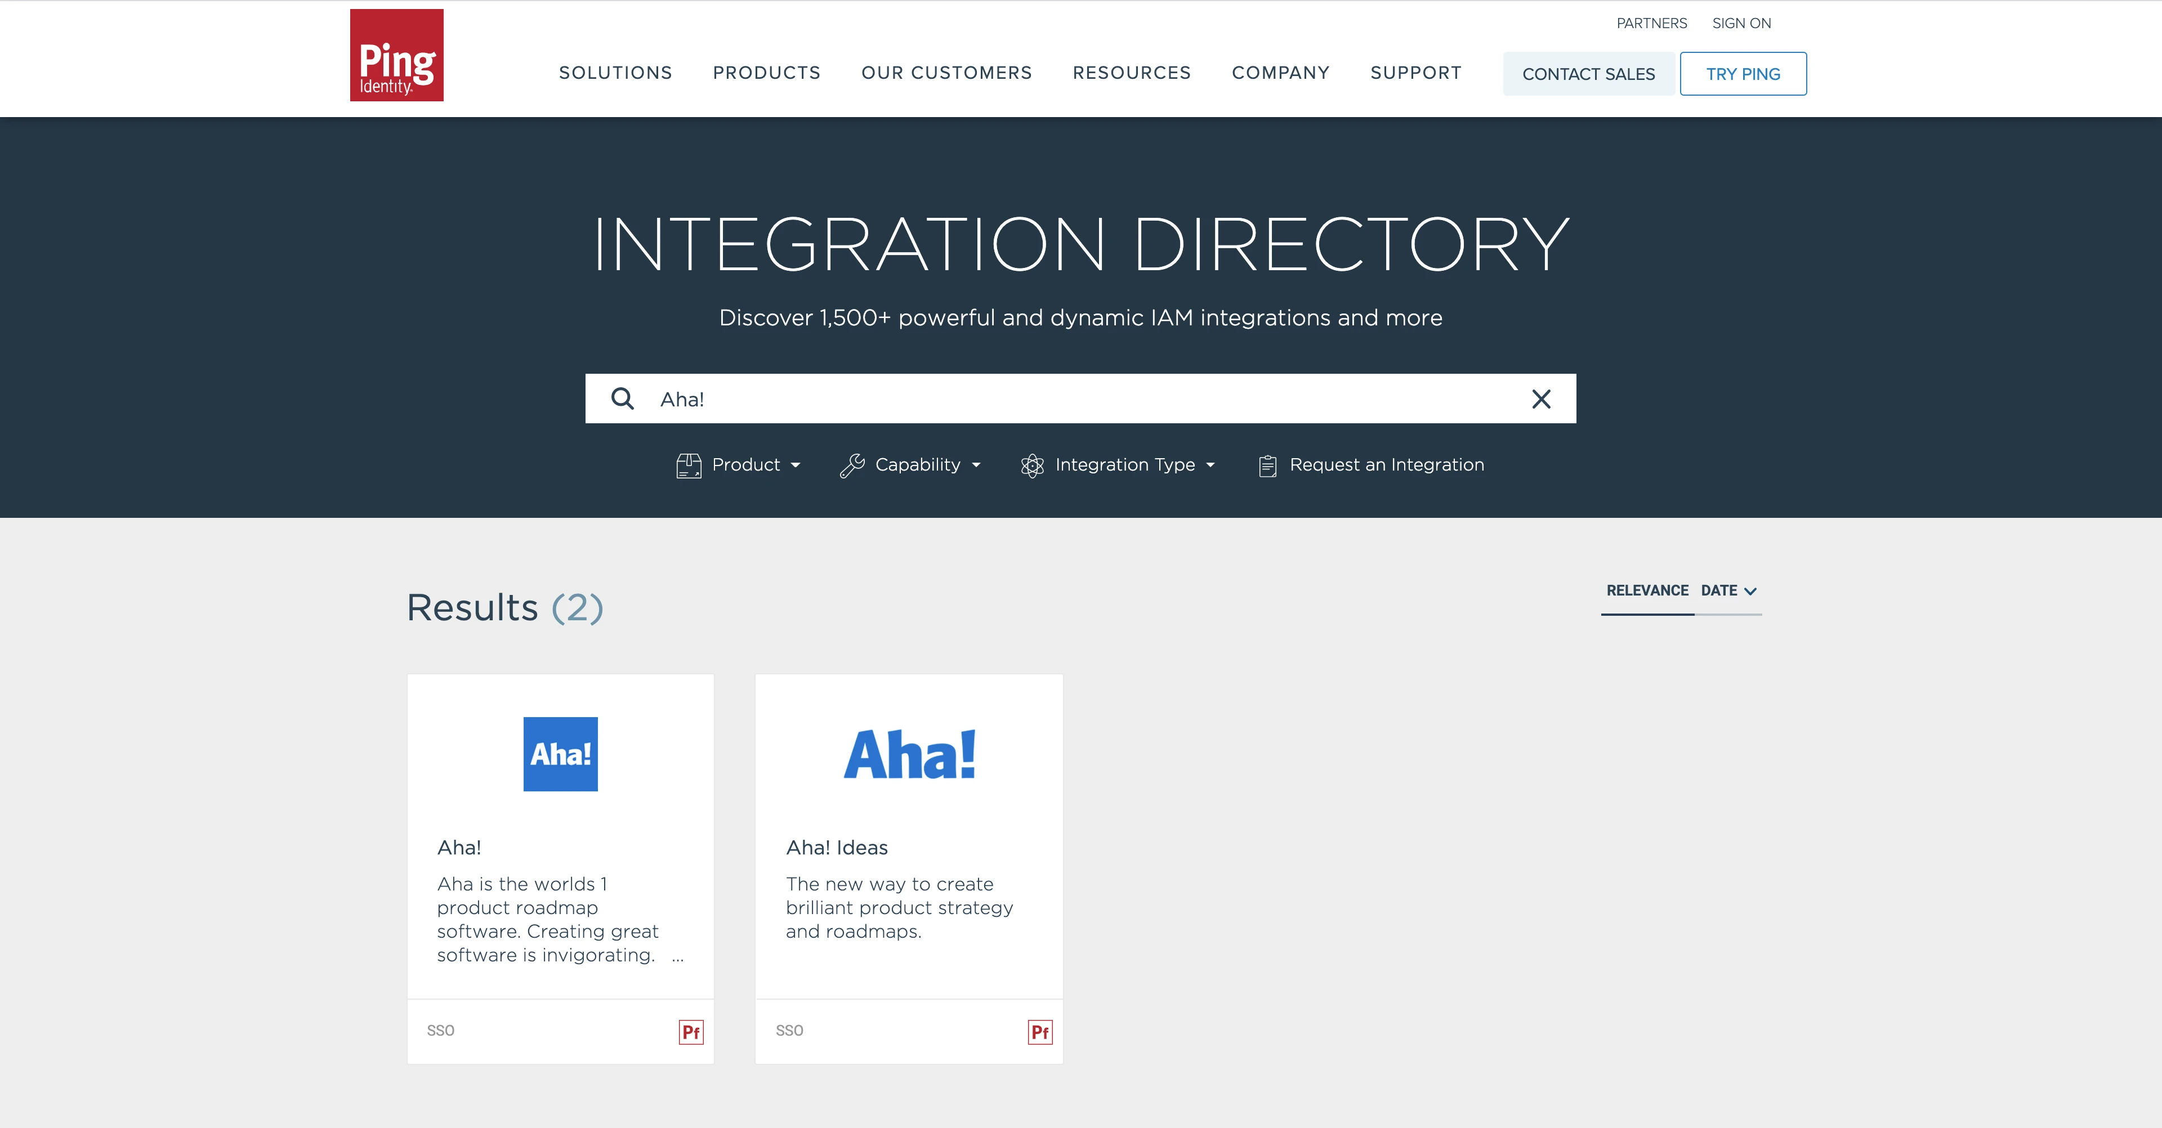This screenshot has height=1128, width=2162.
Task: Click the Ping Identity logo
Action: coord(396,55)
